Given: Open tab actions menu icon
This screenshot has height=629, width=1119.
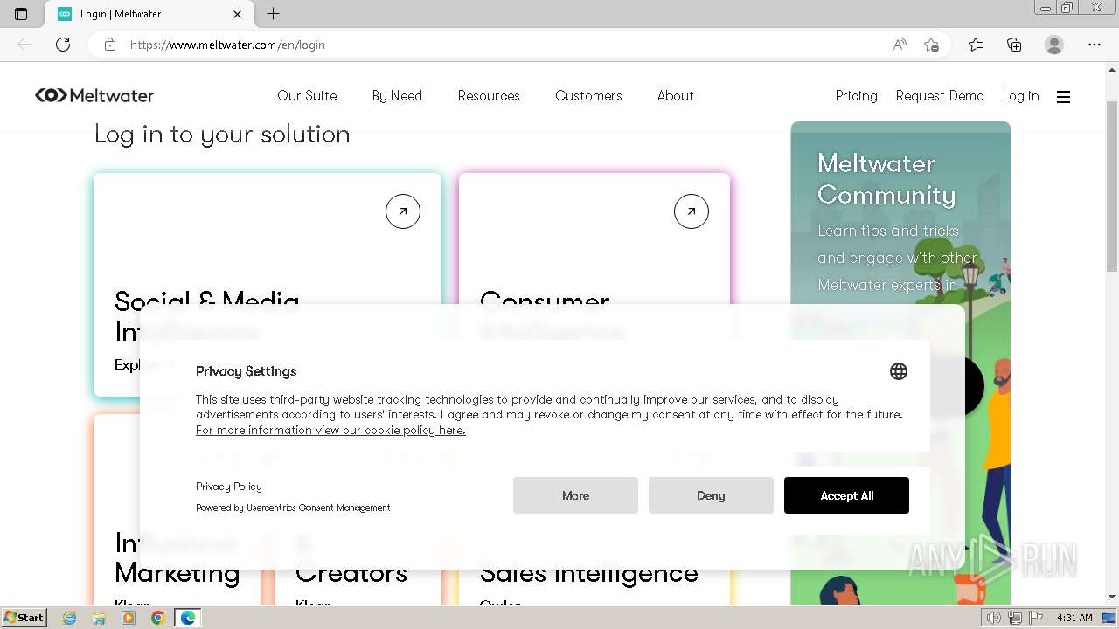Looking at the screenshot, I should pyautogui.click(x=22, y=14).
